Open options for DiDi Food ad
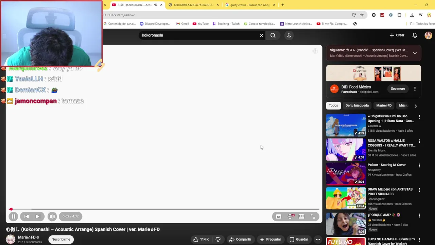The height and width of the screenshot is (245, 435). pyautogui.click(x=415, y=89)
